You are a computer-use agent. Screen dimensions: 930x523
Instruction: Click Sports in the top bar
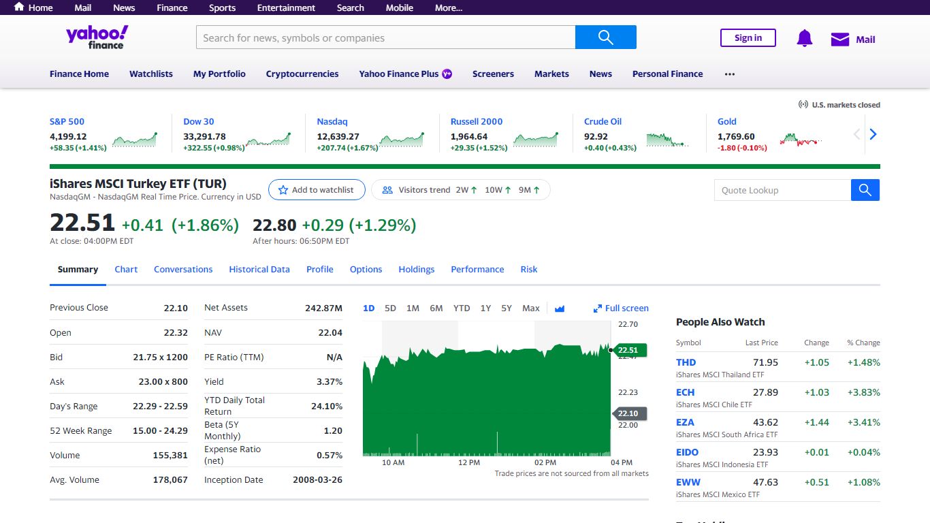[222, 7]
